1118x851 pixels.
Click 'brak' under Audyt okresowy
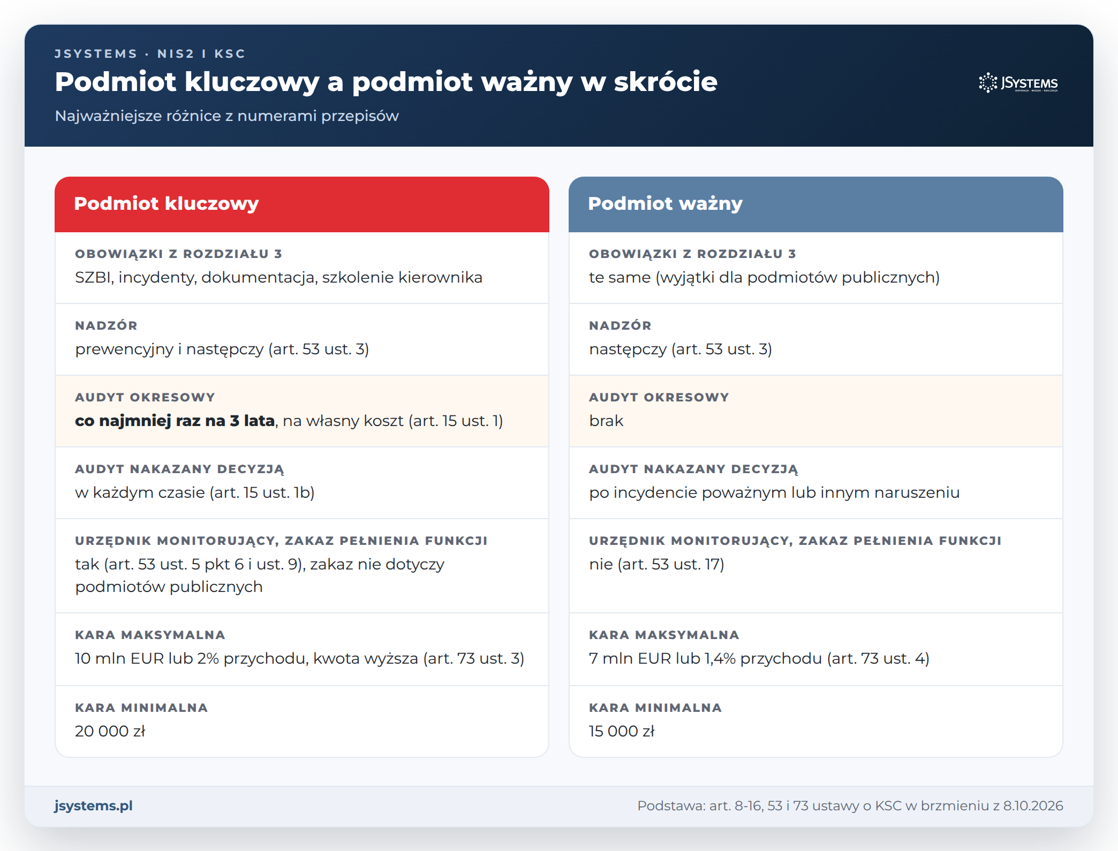(x=606, y=421)
